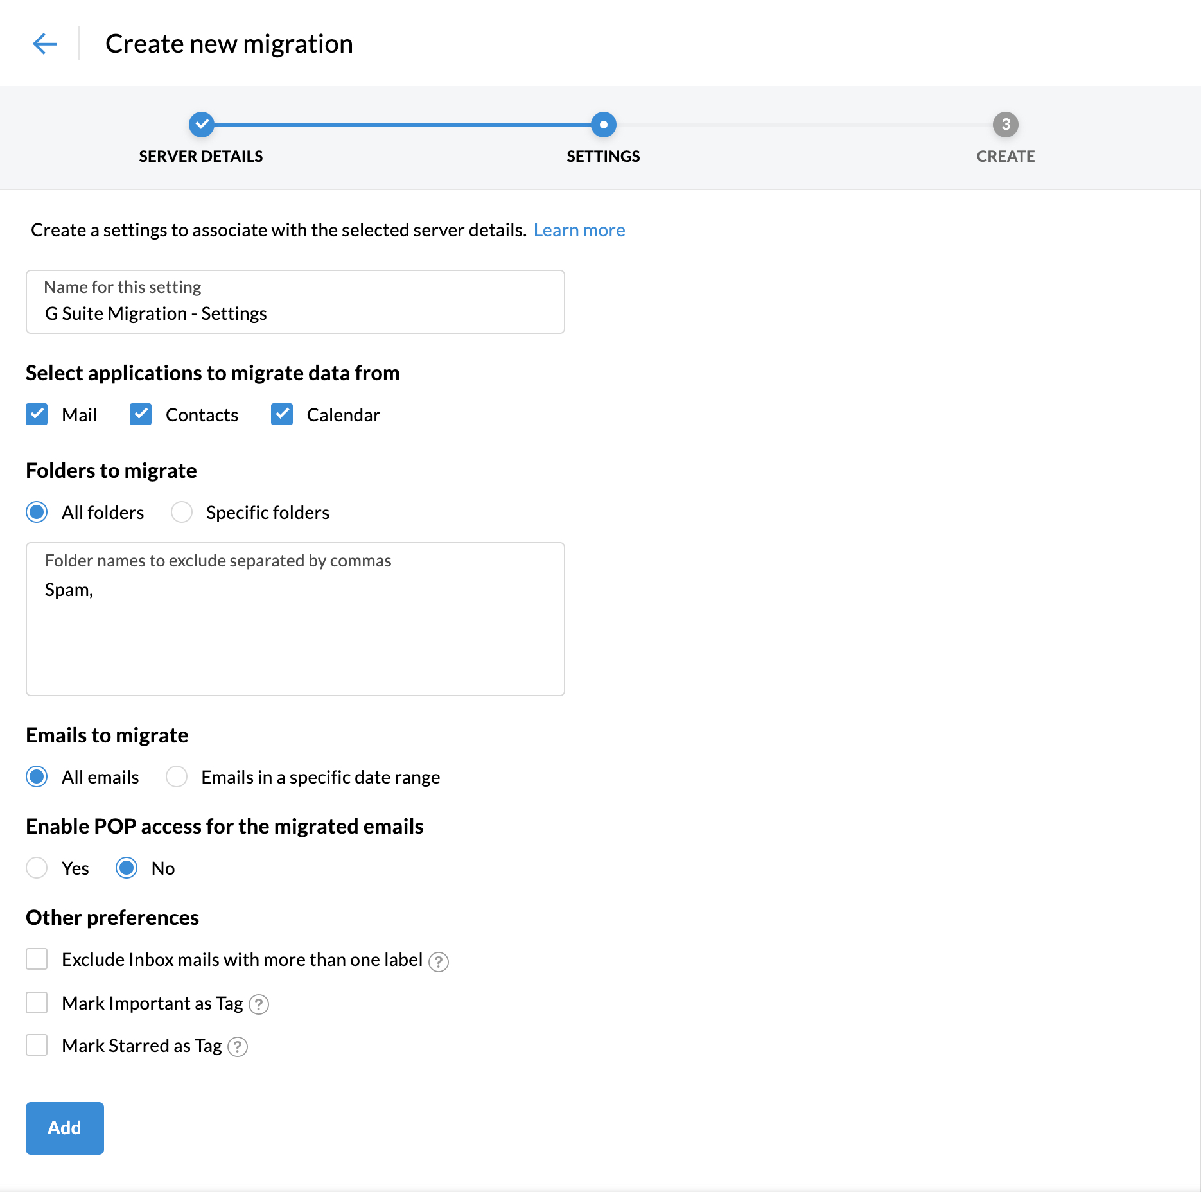Navigate to the Create step
Image resolution: width=1201 pixels, height=1192 pixels.
click(x=1005, y=156)
